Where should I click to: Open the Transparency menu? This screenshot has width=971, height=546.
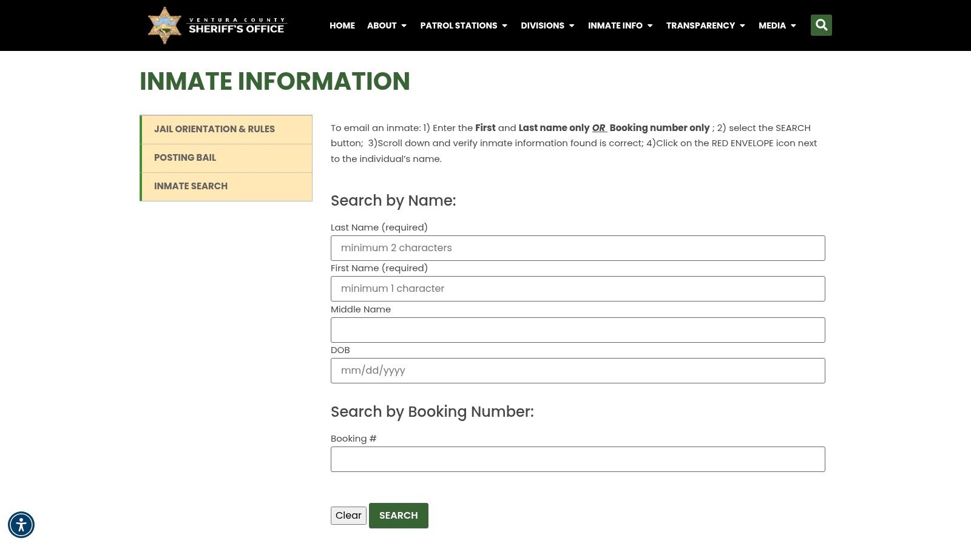[700, 25]
